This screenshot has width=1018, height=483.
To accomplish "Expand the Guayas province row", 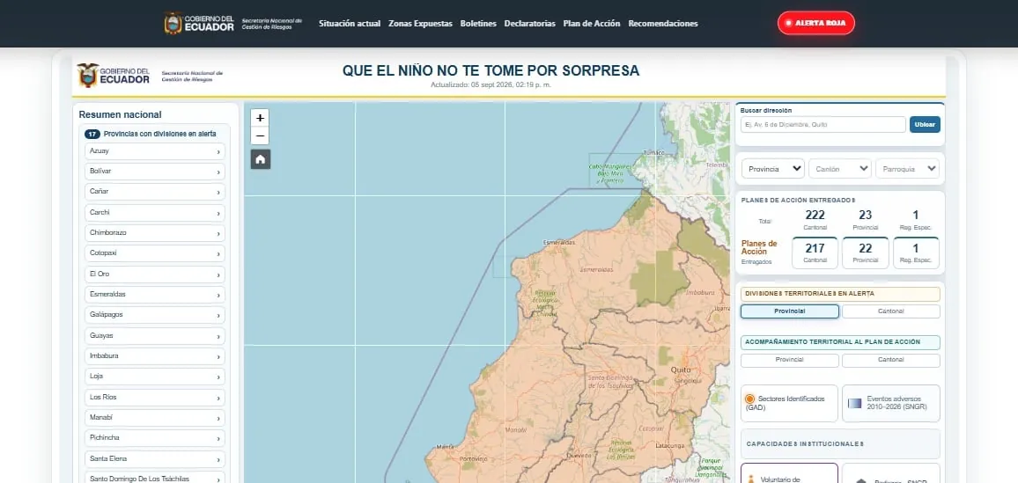I will (154, 336).
